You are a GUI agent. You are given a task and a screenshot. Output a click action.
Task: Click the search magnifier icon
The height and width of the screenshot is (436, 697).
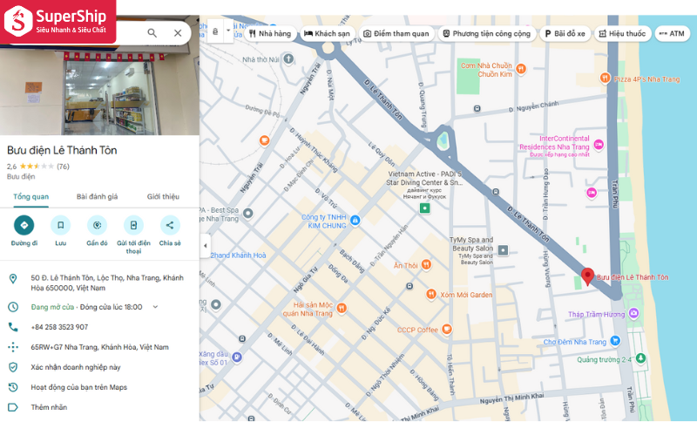pyautogui.click(x=152, y=33)
